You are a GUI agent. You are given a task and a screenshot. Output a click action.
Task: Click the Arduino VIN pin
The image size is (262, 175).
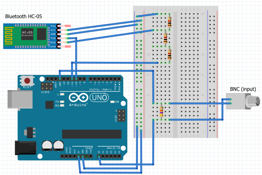click(91, 156)
